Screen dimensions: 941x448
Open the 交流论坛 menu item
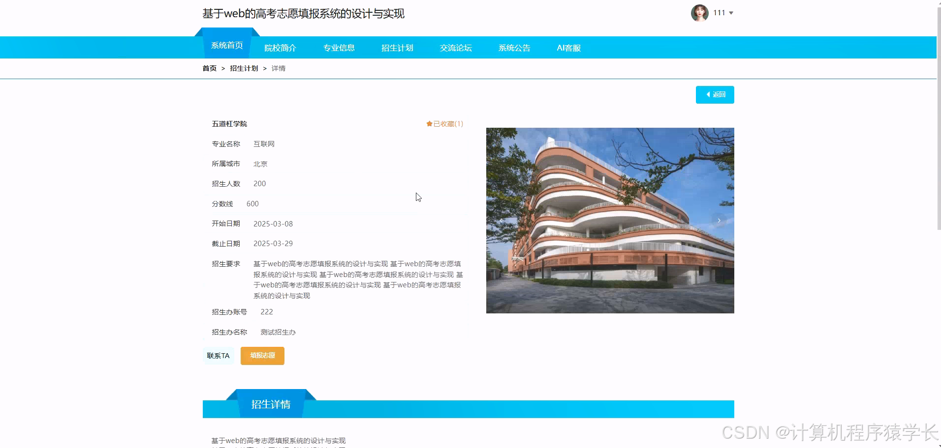pos(455,47)
